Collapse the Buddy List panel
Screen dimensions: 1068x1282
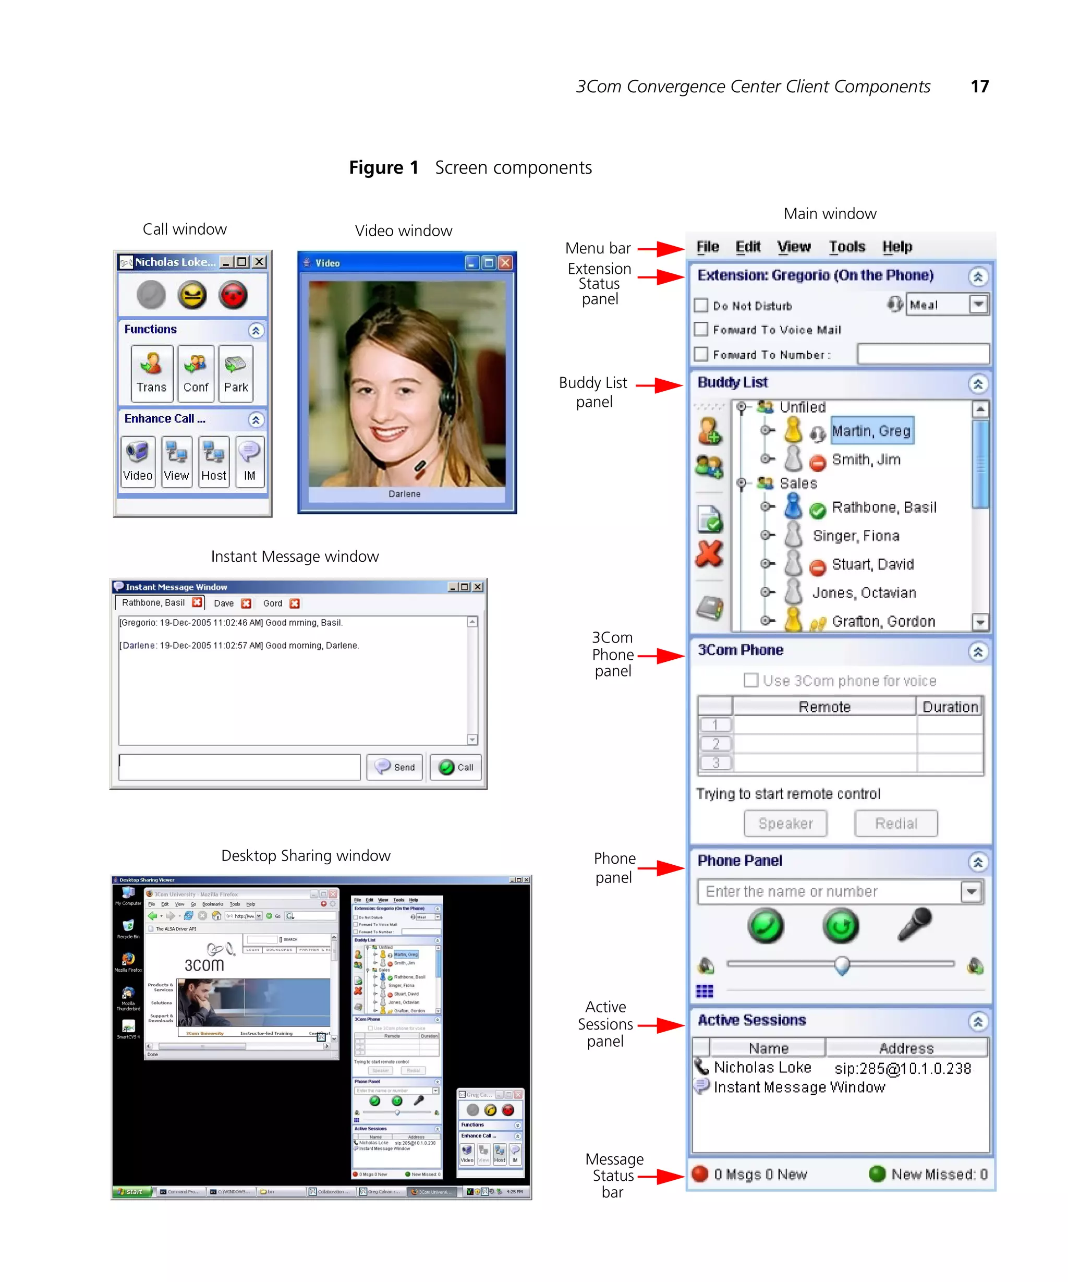tap(978, 384)
